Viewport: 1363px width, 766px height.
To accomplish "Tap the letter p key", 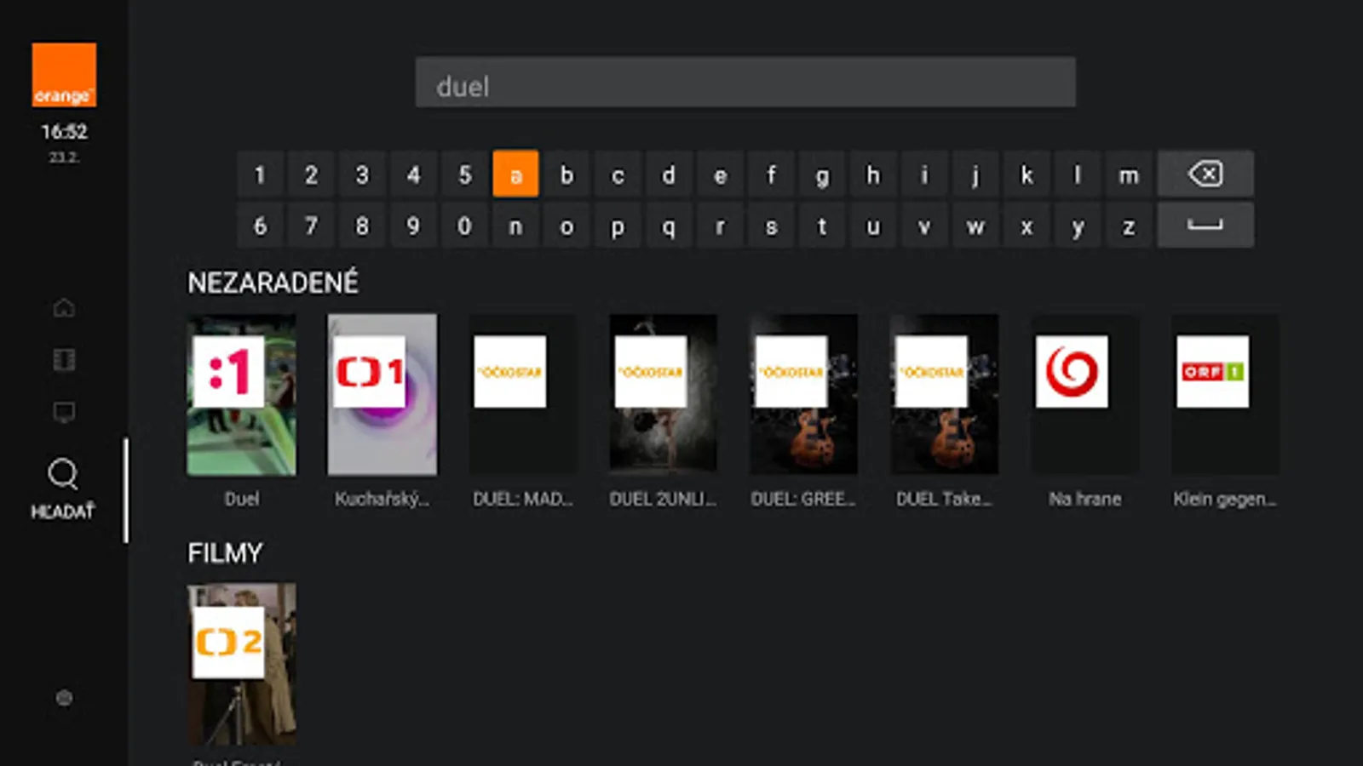I will pos(618,226).
